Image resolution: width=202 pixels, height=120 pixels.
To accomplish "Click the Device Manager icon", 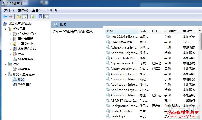I will click(x=15, y=59).
